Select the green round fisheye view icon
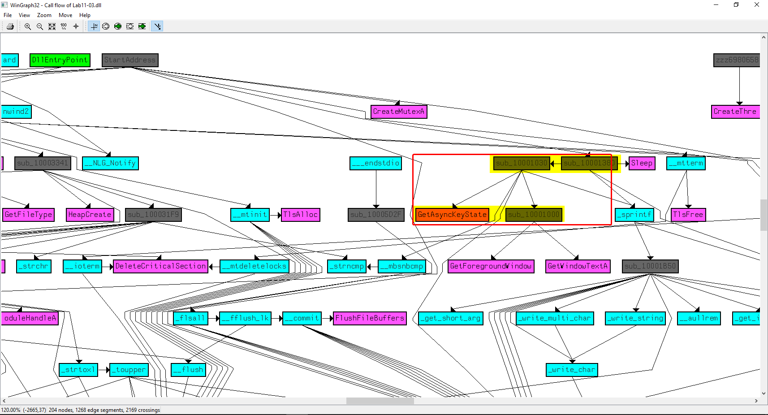This screenshot has width=768, height=415. pyautogui.click(x=118, y=26)
